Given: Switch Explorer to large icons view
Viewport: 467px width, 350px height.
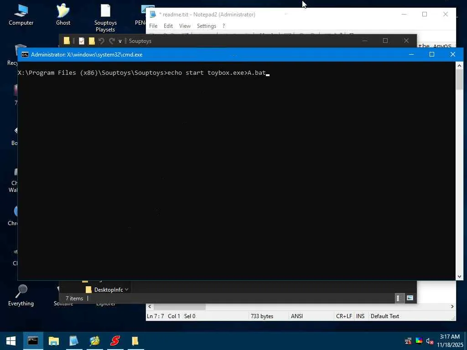Looking at the screenshot, I should 410,298.
